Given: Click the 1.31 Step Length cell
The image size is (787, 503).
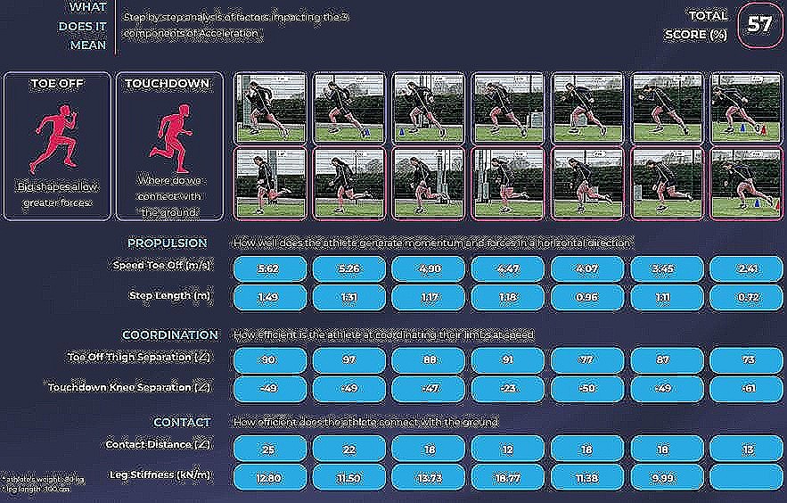Looking at the screenshot, I should (x=349, y=298).
